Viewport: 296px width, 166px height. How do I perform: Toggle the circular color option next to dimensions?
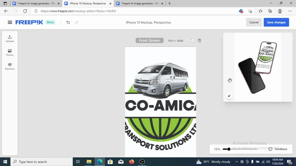pos(193,40)
